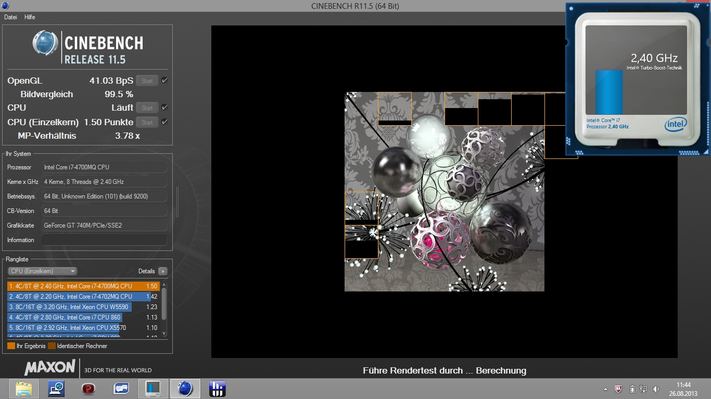Open File Explorer from the taskbar
Screen dimensions: 711x399
24,389
